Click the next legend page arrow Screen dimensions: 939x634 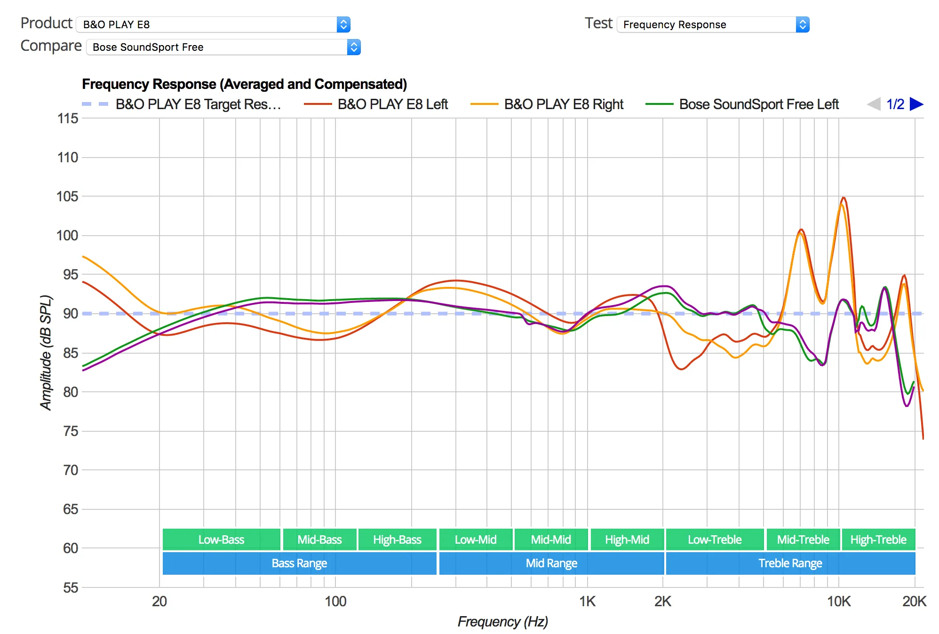coord(916,104)
